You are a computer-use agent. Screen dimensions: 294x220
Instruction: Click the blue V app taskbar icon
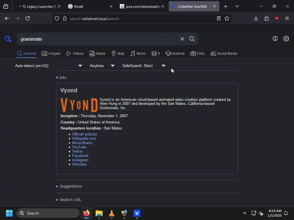pos(137,213)
